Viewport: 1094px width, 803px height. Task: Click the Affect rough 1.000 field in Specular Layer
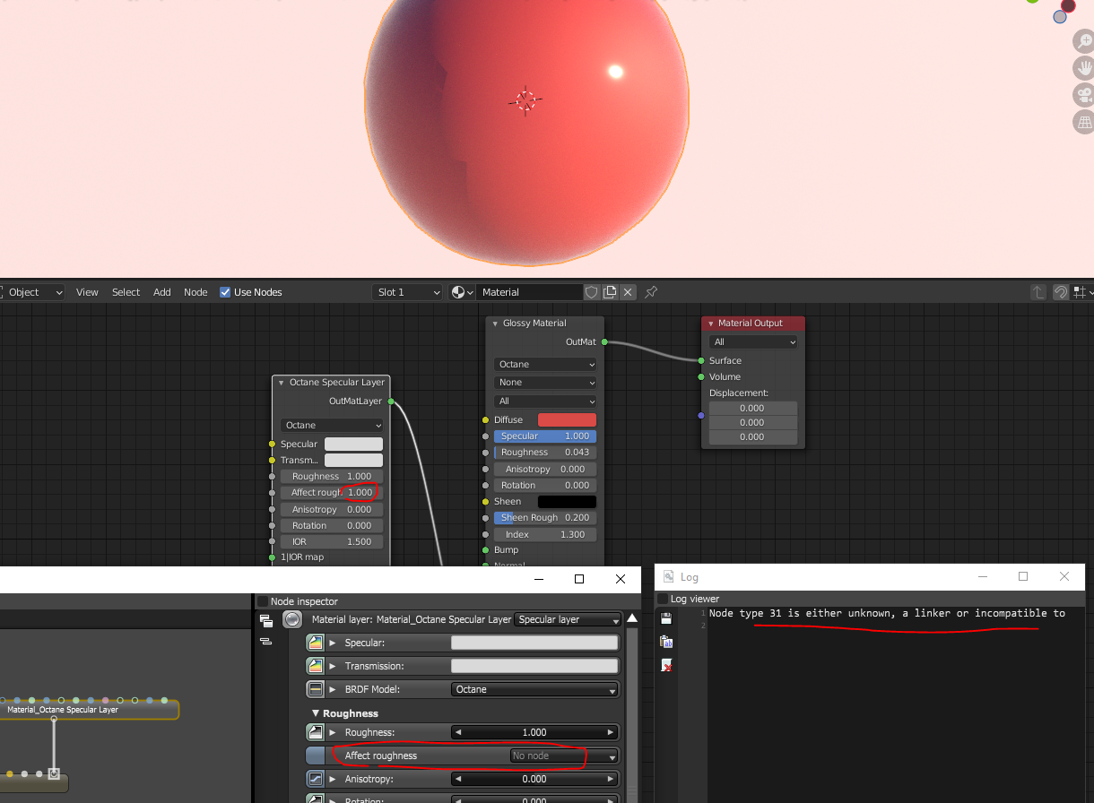(x=332, y=493)
